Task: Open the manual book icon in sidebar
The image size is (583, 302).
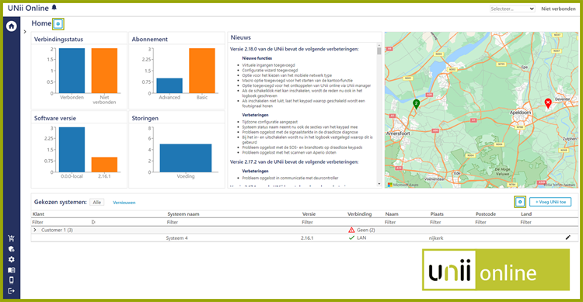Action: tap(11, 270)
